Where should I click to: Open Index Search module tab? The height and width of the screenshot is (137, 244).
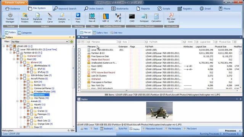[x=94, y=9]
